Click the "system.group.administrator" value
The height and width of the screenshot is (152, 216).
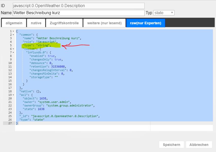pos(70,105)
